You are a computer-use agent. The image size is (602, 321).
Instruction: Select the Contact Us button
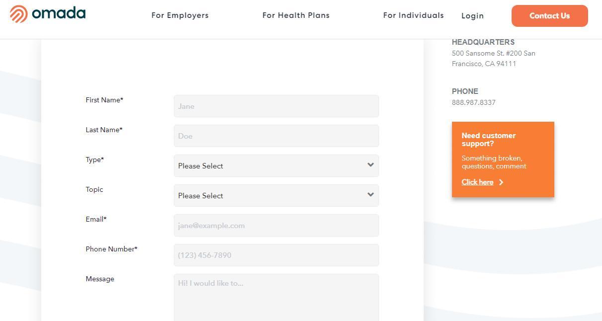pos(549,15)
